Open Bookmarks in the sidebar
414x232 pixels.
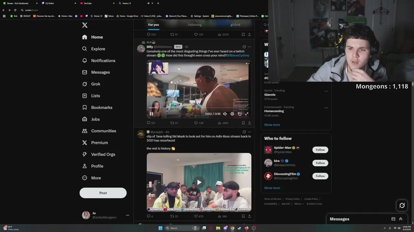(97, 107)
